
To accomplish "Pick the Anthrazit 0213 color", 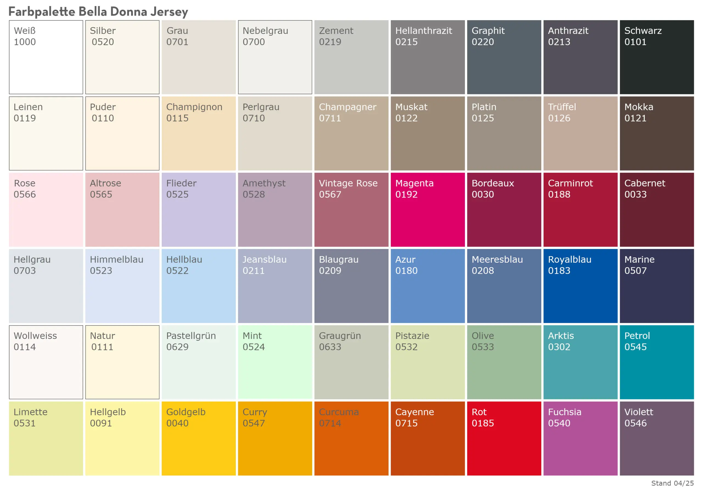I will click(580, 56).
